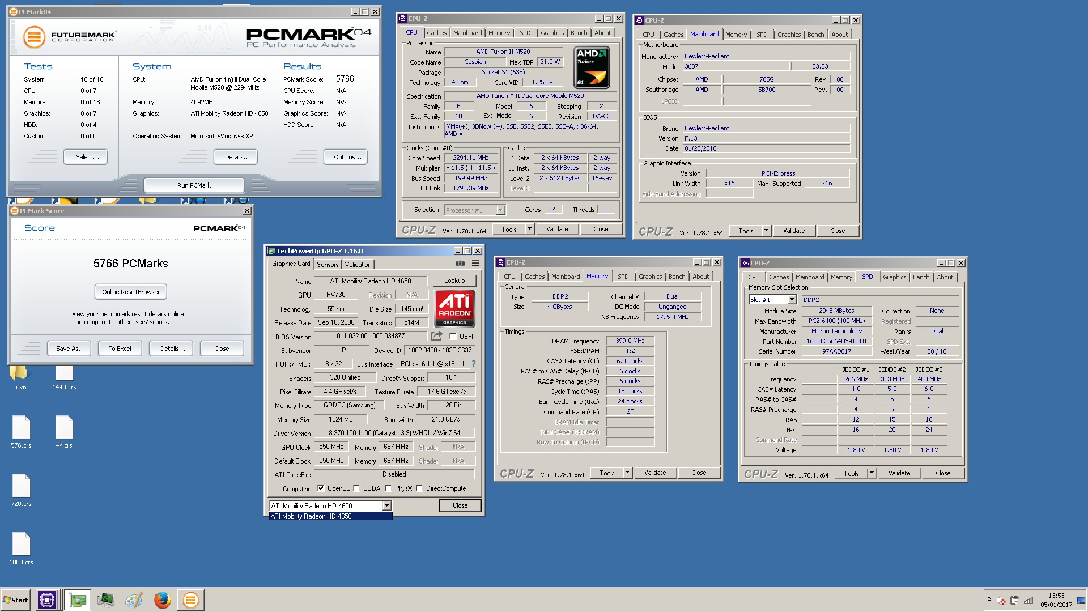The width and height of the screenshot is (1088, 612).
Task: Click the AMD Turion logo in CPU-Z
Action: (x=592, y=67)
